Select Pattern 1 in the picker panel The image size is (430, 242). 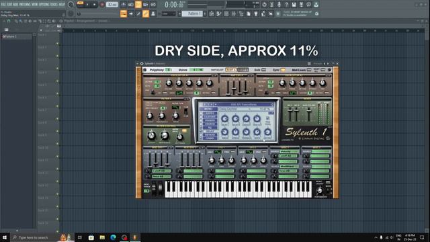click(x=16, y=36)
